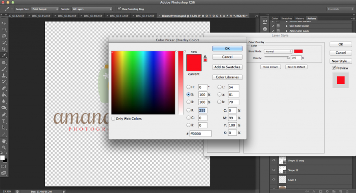The image size is (356, 193).
Task: Click the fx layer style icon
Action: (314, 191)
